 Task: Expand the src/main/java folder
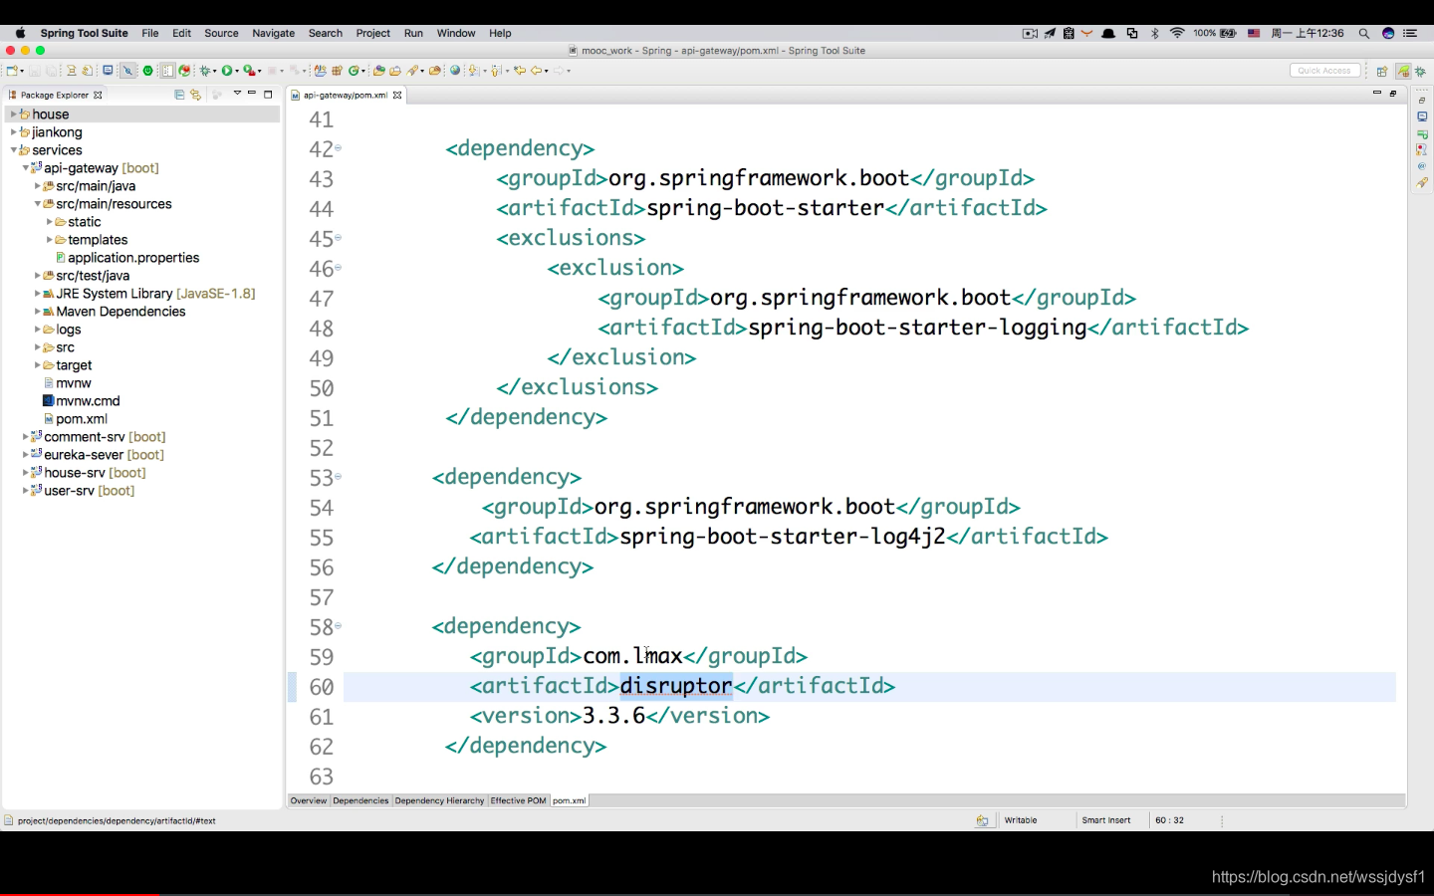pyautogui.click(x=38, y=186)
